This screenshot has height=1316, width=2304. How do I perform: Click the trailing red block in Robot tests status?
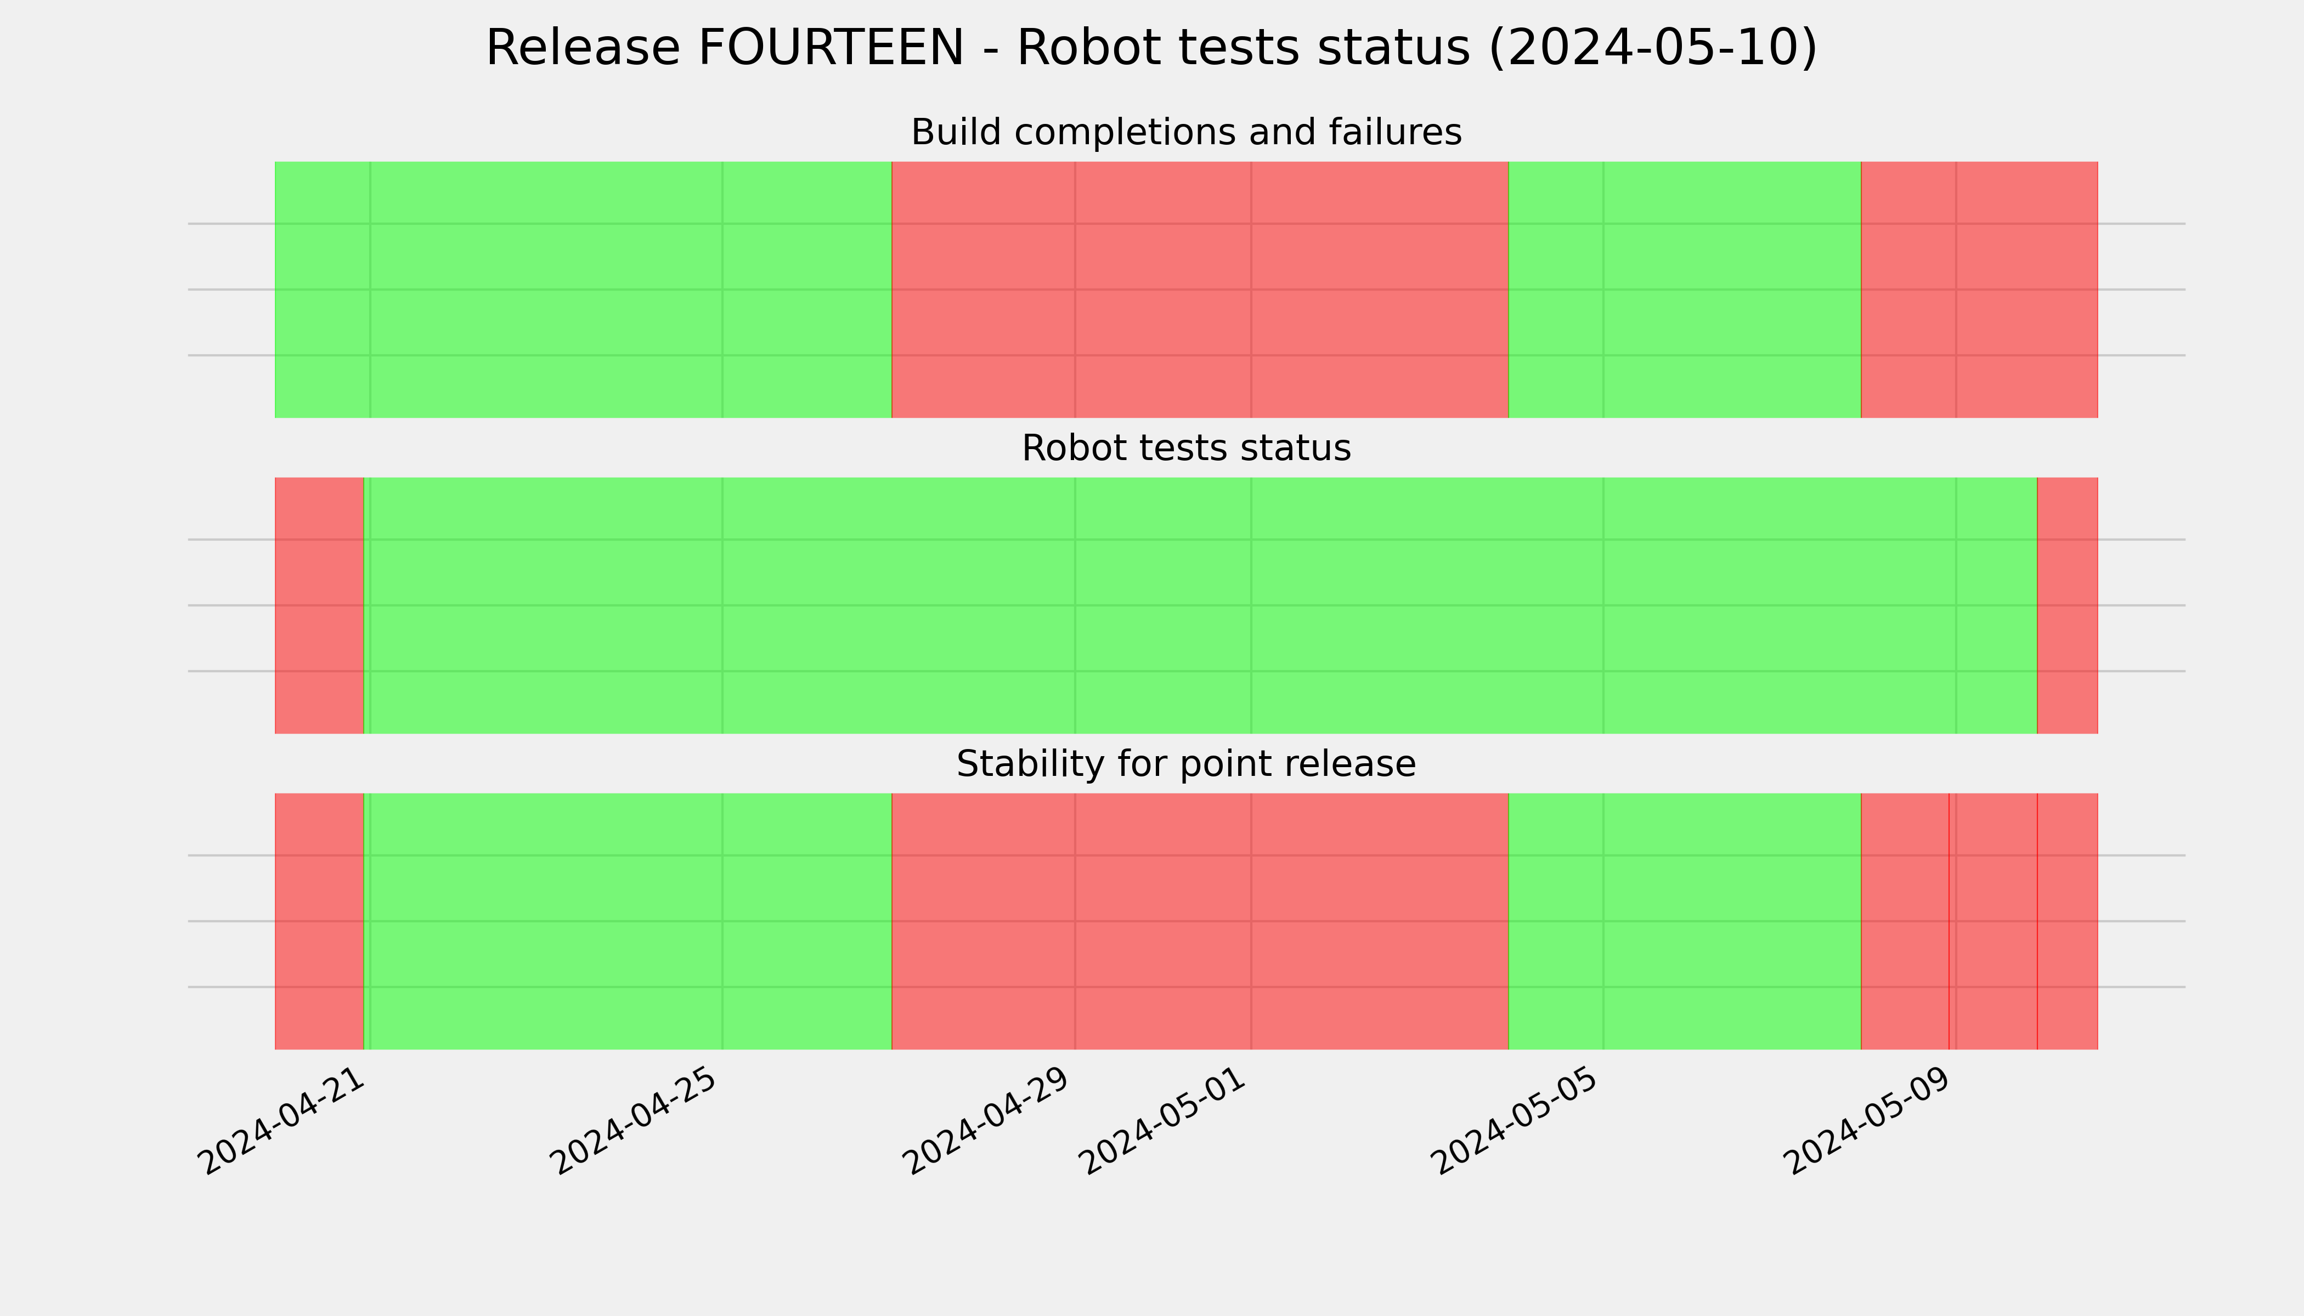pos(2068,605)
